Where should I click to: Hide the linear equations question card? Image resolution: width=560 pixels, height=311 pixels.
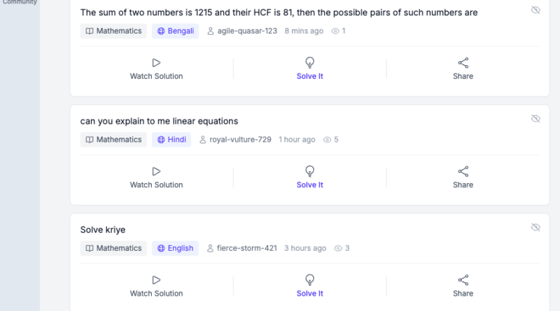tap(535, 119)
